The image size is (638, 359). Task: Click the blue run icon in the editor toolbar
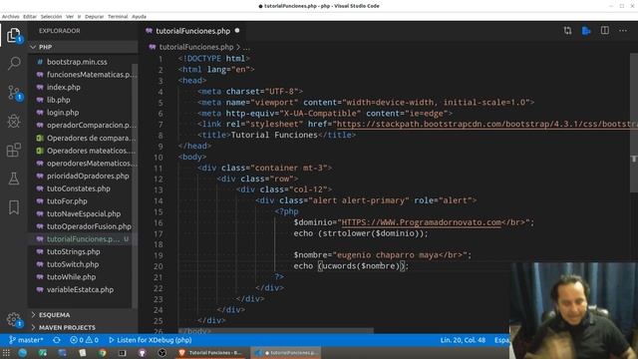click(x=586, y=31)
